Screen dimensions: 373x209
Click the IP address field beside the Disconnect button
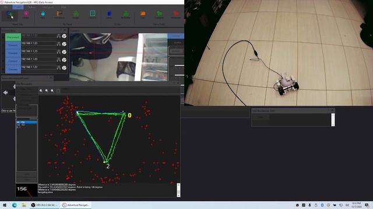[38, 35]
